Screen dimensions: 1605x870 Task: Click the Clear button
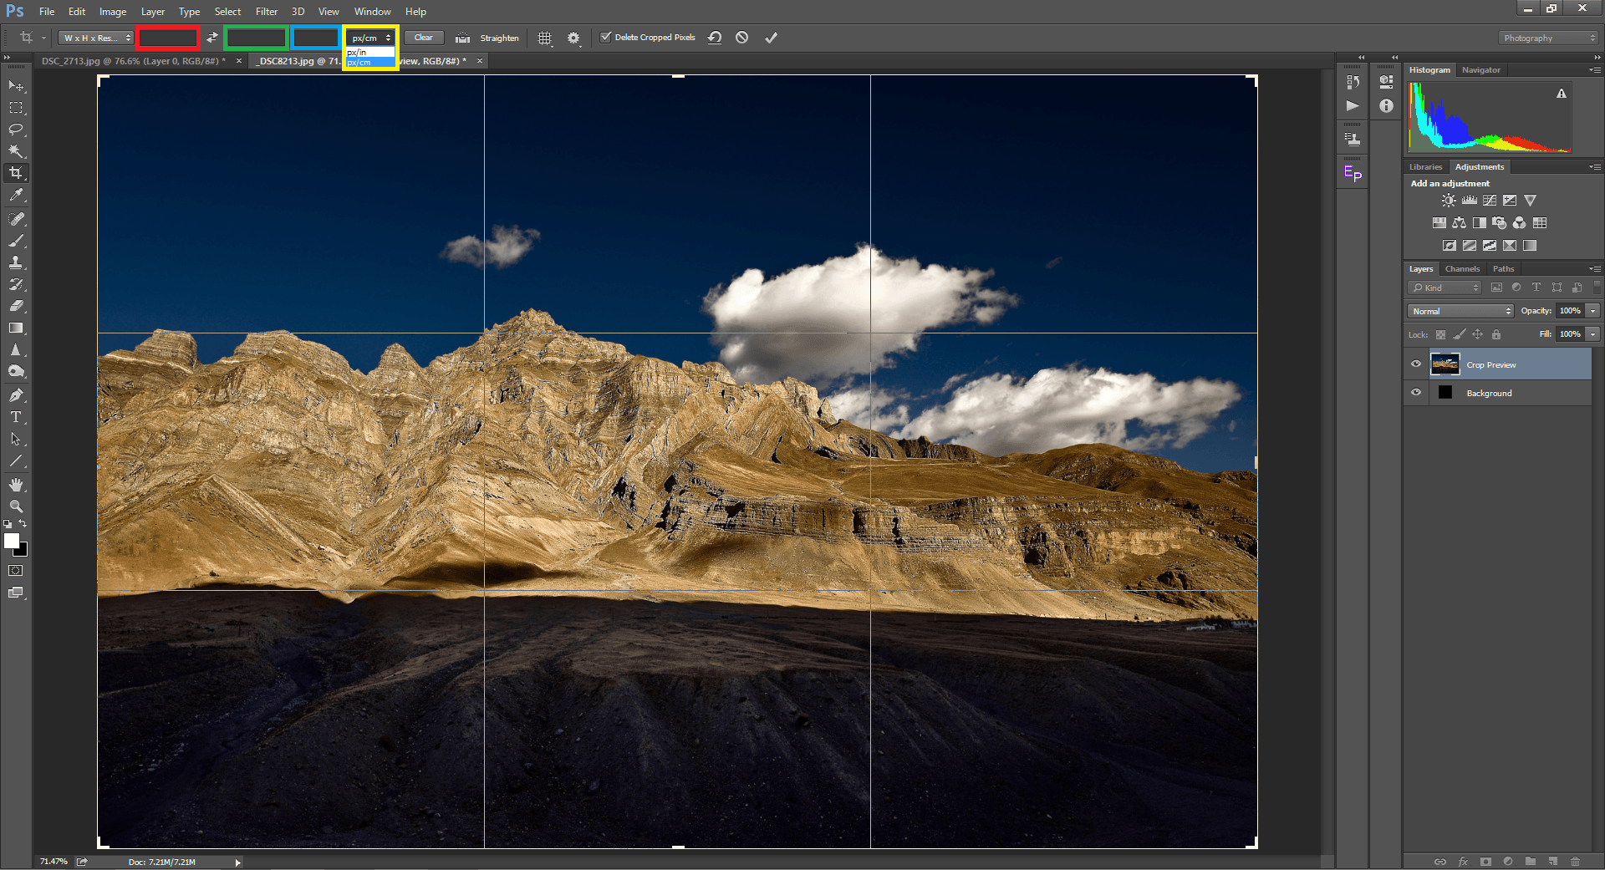424,38
